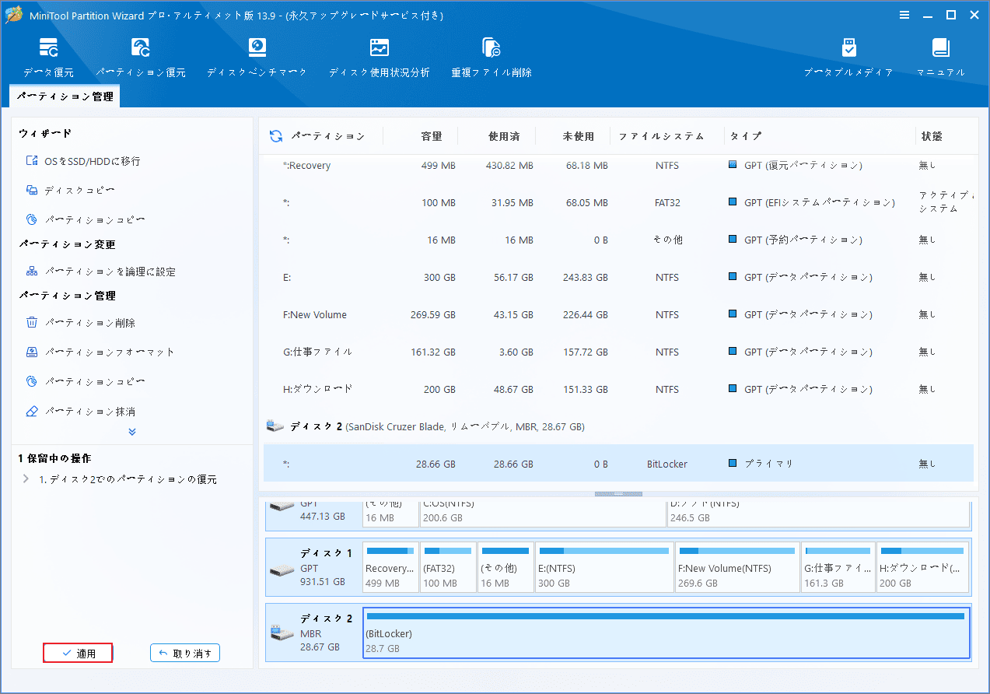The width and height of the screenshot is (990, 694).
Task: Click the ディスク 2 drive icon in list header
Action: coord(275,426)
